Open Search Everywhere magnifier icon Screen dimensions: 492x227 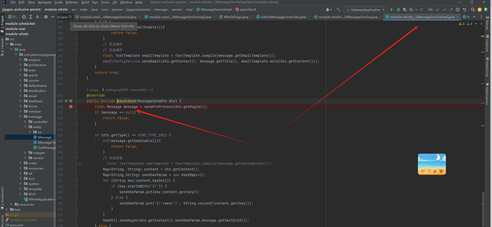(473, 10)
